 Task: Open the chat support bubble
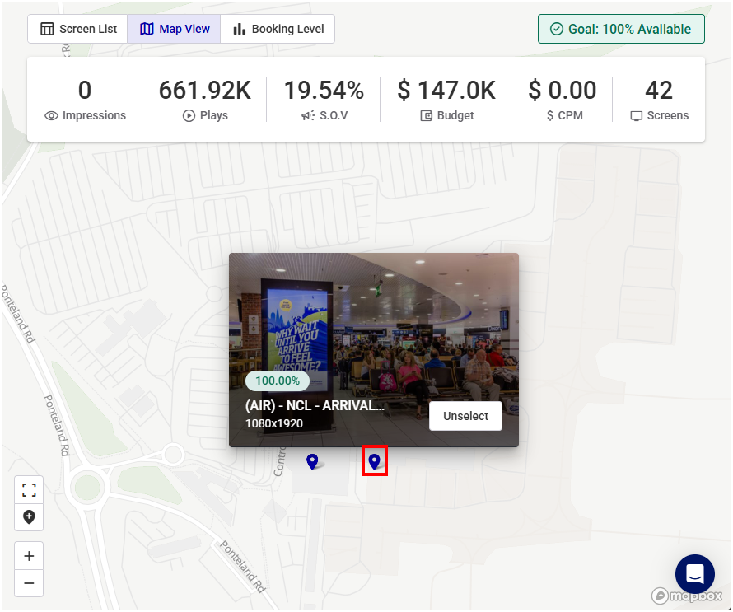694,574
